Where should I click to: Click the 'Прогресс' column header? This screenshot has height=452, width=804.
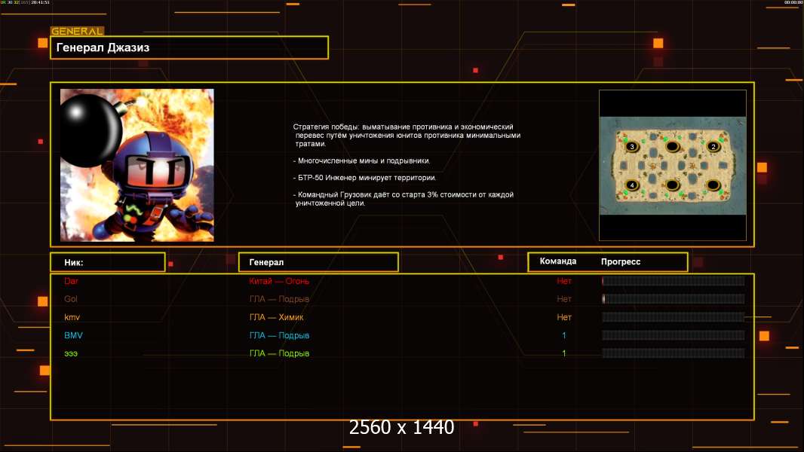click(621, 261)
